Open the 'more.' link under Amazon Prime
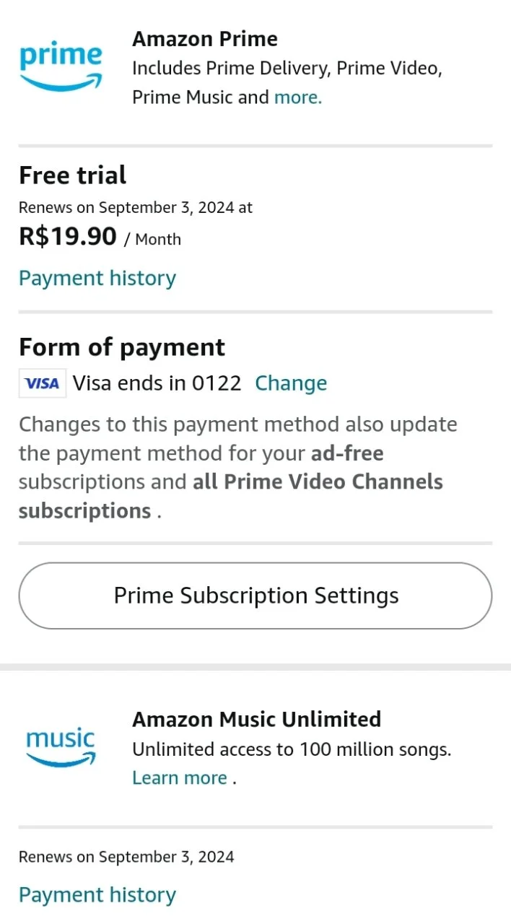 (298, 97)
